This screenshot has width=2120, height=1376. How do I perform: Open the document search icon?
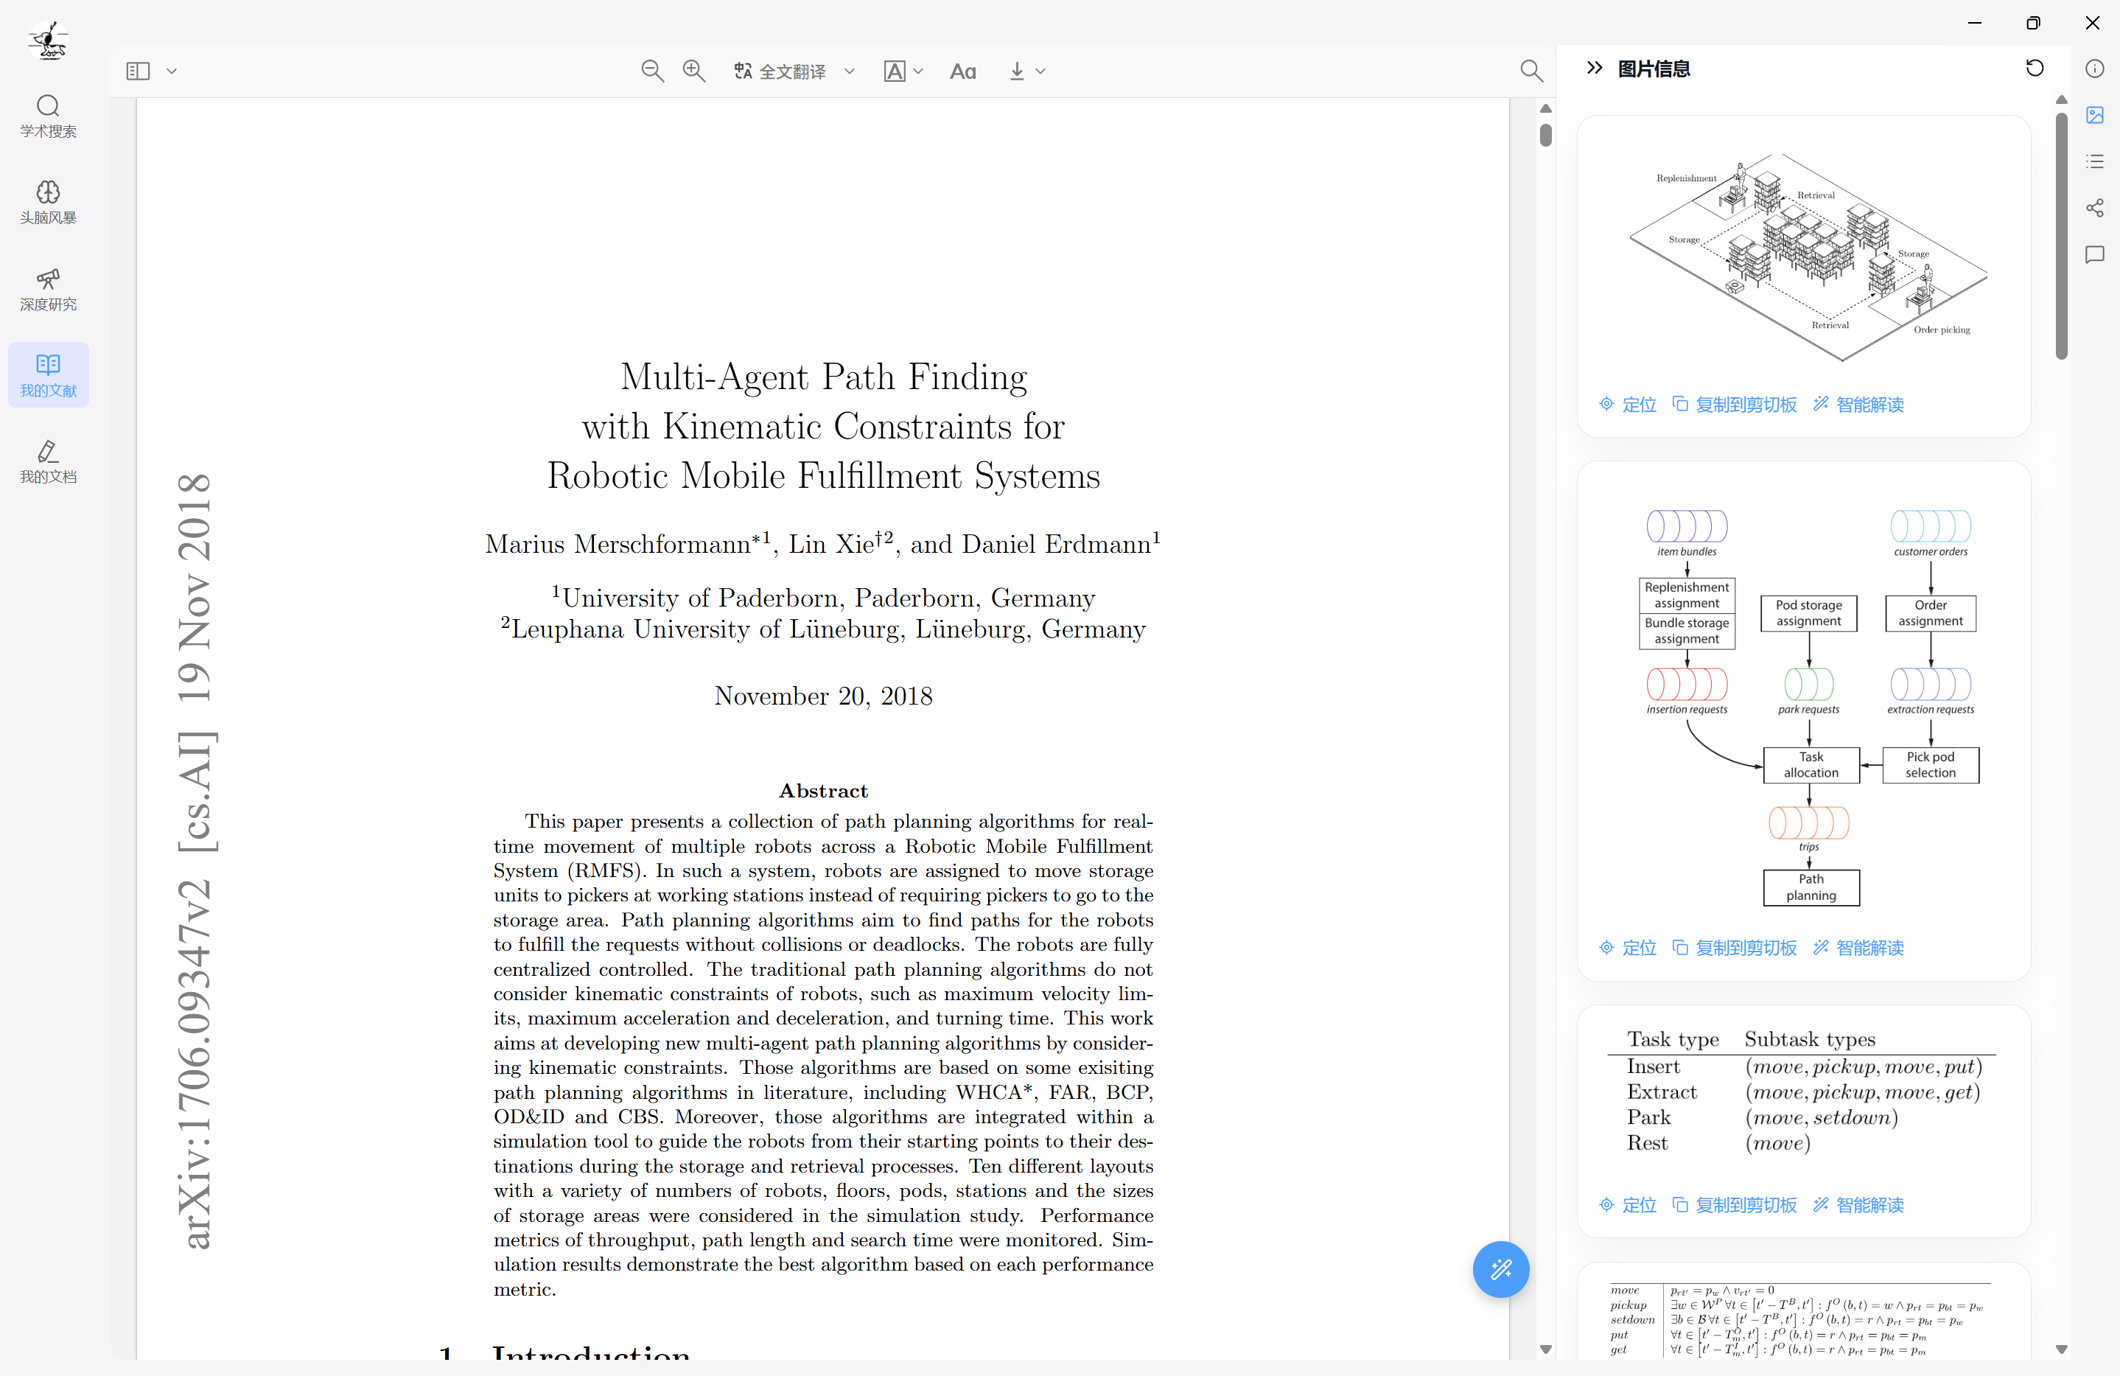click(1530, 71)
